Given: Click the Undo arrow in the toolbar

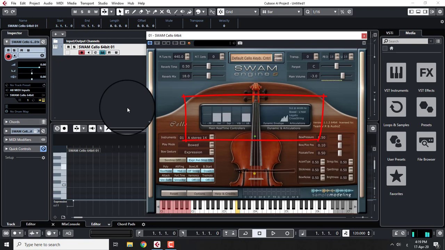Looking at the screenshot, I should [6, 12].
